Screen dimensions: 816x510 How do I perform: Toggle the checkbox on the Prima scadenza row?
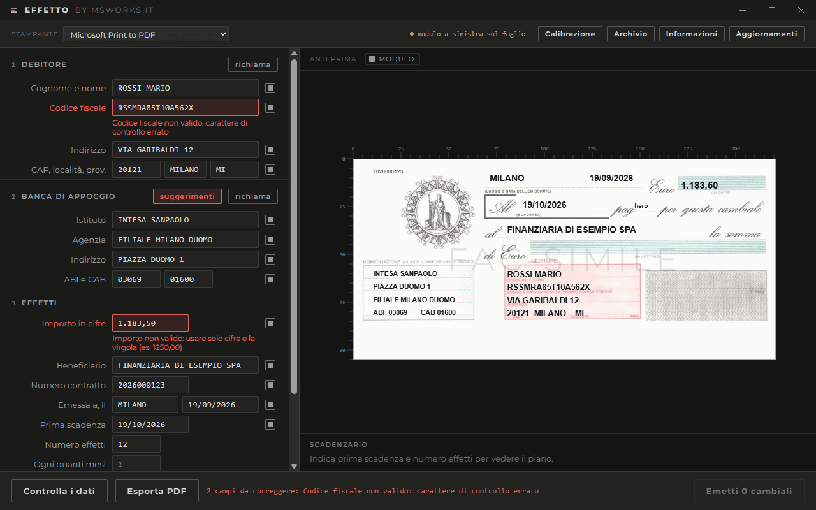[270, 425]
